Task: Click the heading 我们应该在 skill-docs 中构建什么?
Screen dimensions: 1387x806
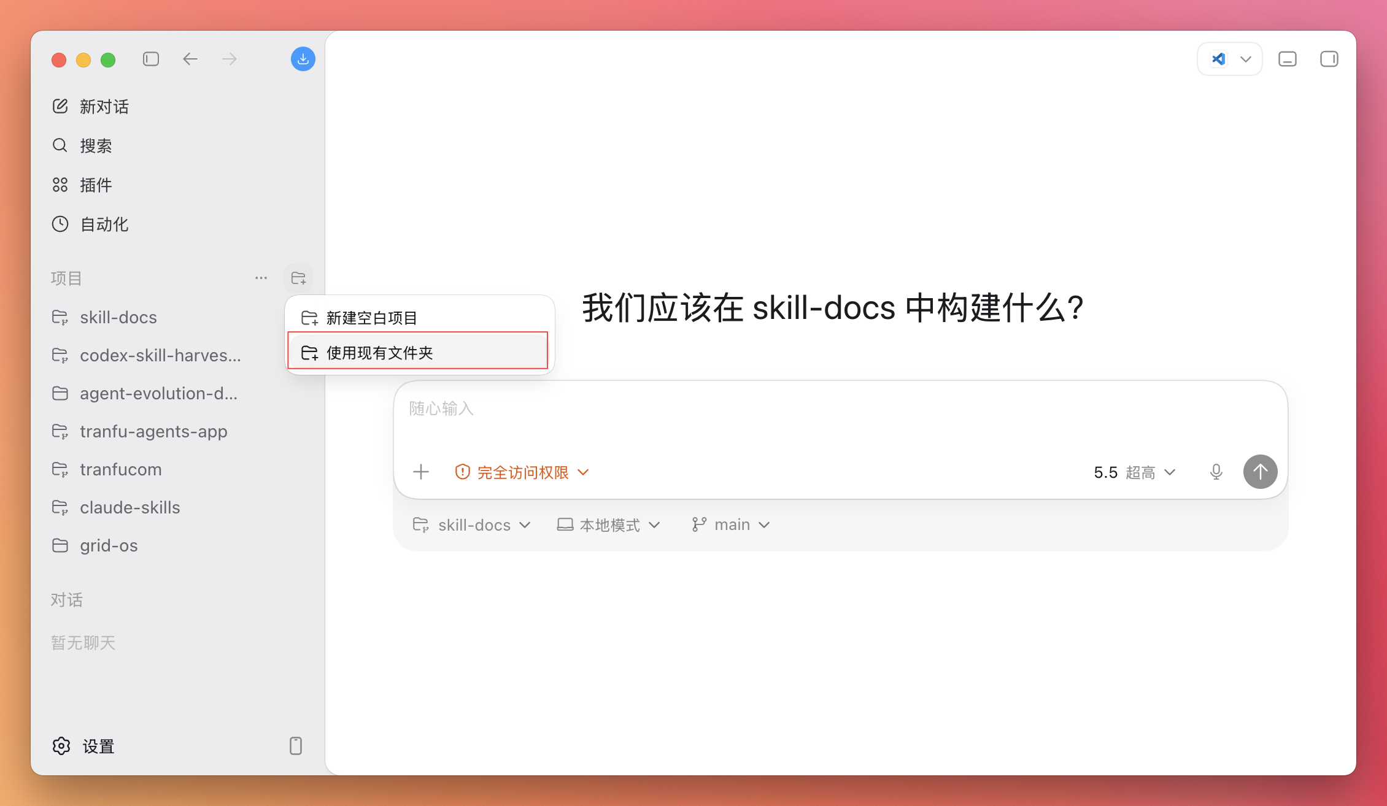Action: point(833,307)
